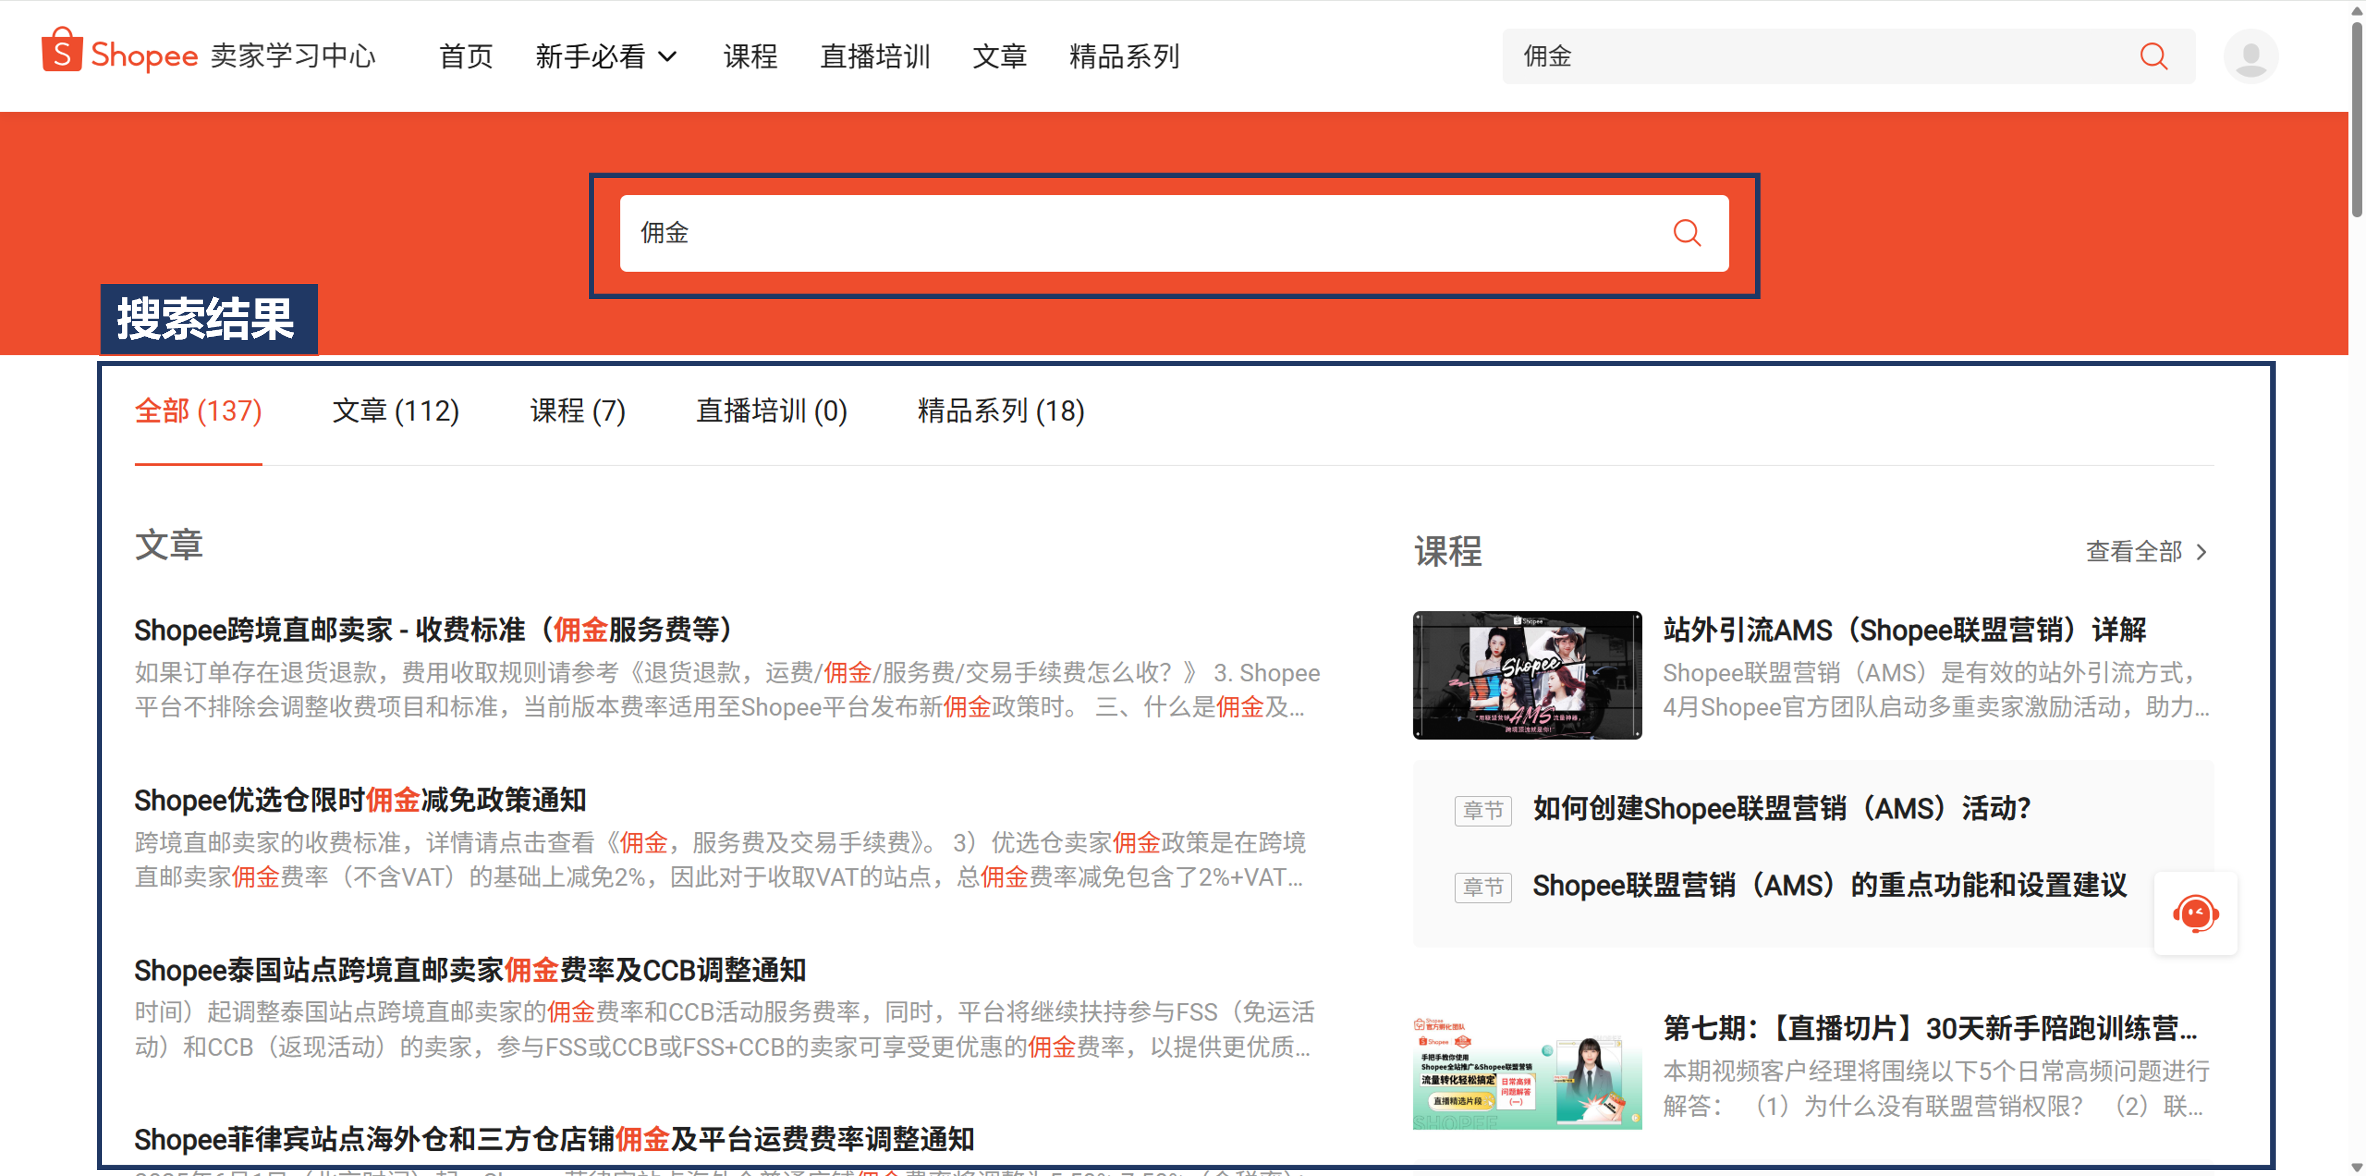Go to 首页 in the navigation
Viewport: 2366px width, 1176px height.
pyautogui.click(x=466, y=56)
